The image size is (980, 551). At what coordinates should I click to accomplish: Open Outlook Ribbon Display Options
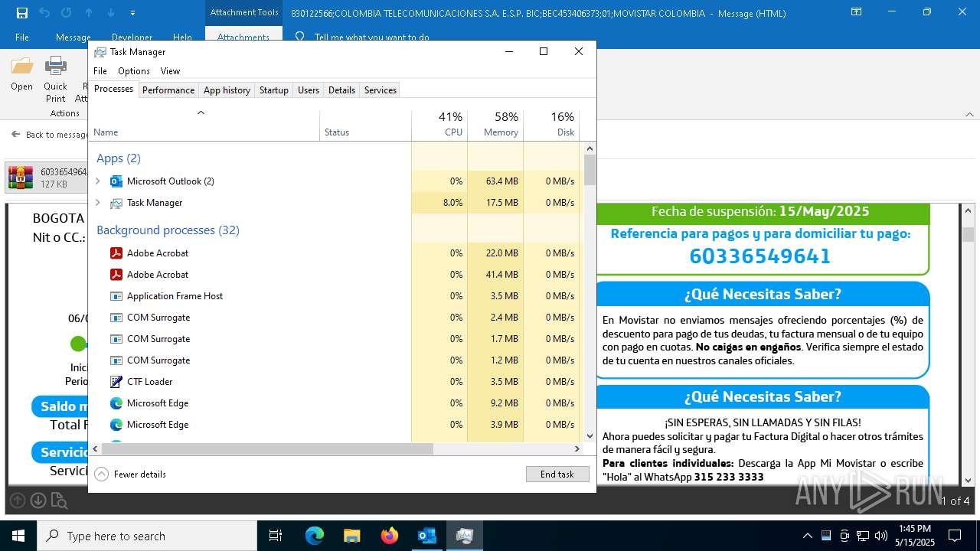click(x=856, y=12)
